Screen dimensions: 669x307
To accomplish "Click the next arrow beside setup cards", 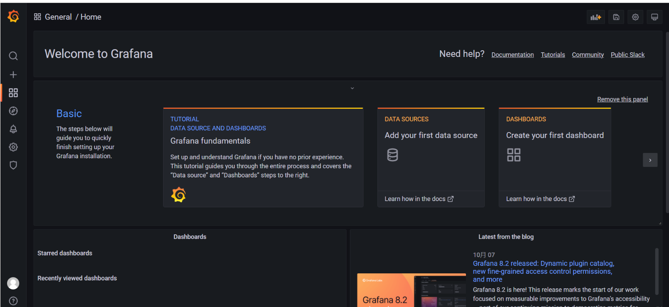I will tap(650, 160).
